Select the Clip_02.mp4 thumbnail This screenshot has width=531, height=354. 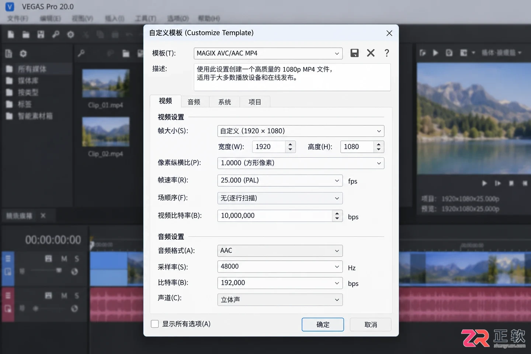(x=105, y=132)
